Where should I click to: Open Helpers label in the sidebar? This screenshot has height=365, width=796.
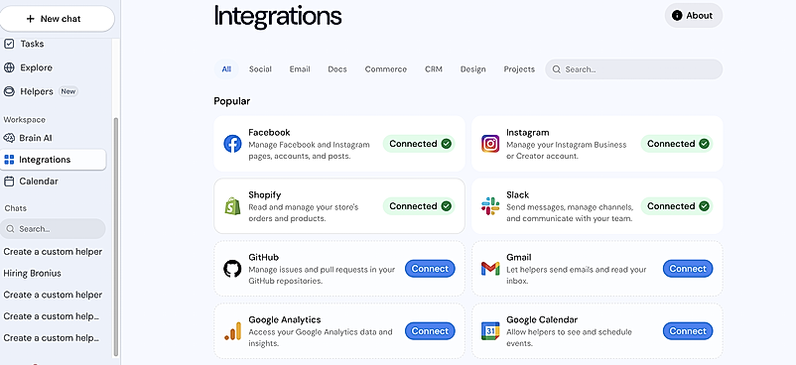click(x=37, y=91)
